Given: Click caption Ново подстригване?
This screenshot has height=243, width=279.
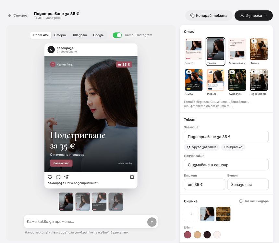Looking at the screenshot, I should [x=81, y=183].
